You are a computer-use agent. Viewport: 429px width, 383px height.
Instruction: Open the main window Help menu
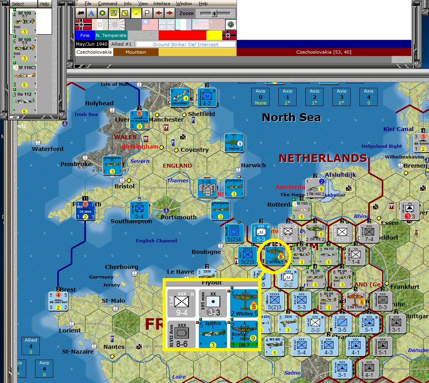(x=203, y=4)
